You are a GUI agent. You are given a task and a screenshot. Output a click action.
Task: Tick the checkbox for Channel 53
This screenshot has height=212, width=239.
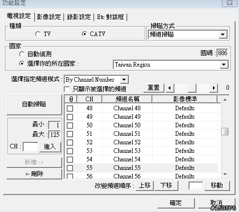(x=70, y=151)
